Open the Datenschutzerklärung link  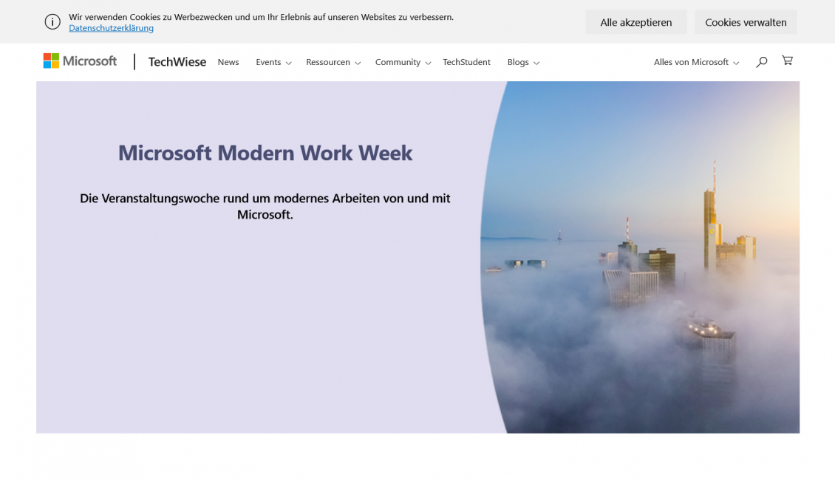(111, 28)
